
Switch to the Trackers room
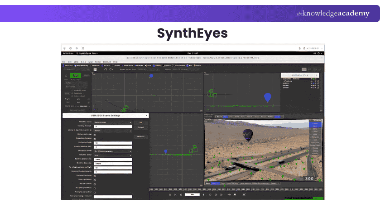(106, 66)
